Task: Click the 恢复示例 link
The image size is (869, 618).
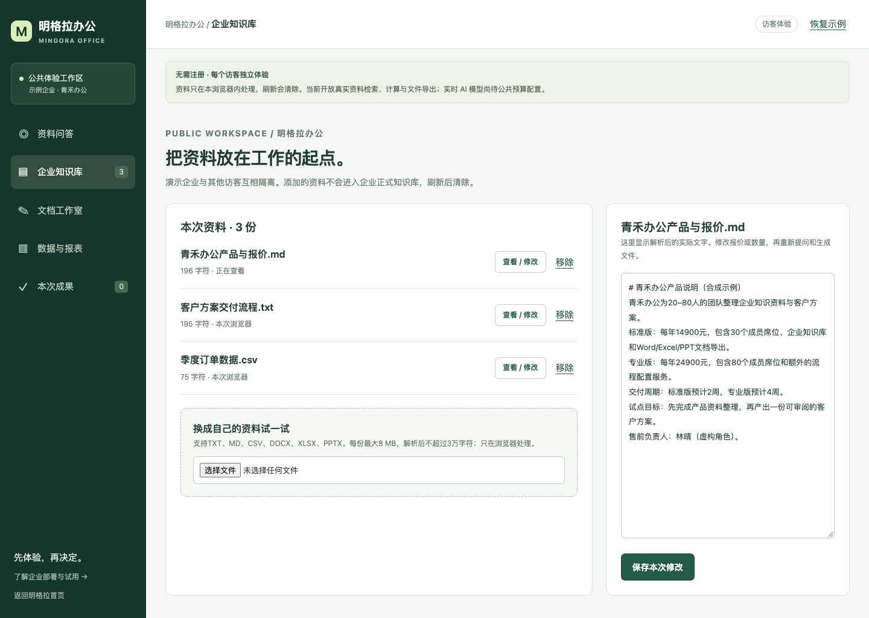Action: (x=828, y=24)
